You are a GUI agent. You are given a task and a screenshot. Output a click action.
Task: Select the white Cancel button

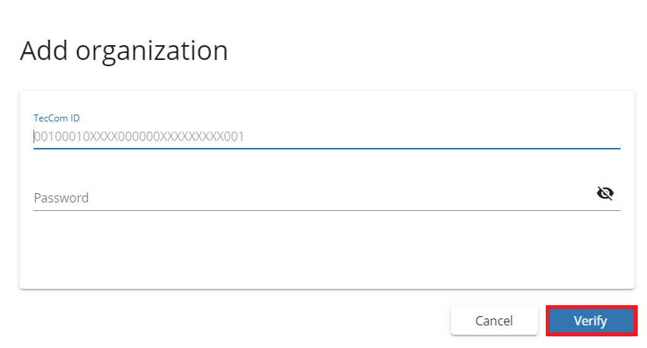[x=494, y=321]
